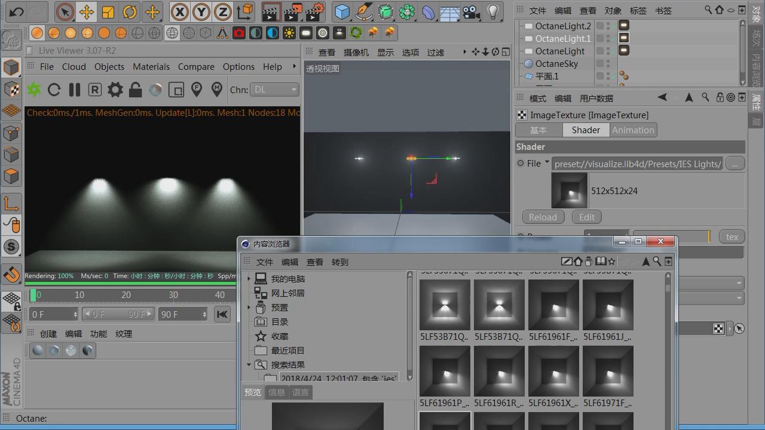Click the Octane red camera icon
The height and width of the screenshot is (430, 765).
238,33
